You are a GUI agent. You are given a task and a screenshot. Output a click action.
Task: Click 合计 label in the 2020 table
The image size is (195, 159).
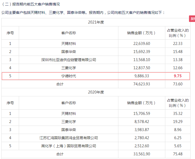point(60,154)
